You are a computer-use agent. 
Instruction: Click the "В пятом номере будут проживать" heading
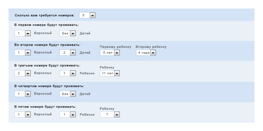45,107
